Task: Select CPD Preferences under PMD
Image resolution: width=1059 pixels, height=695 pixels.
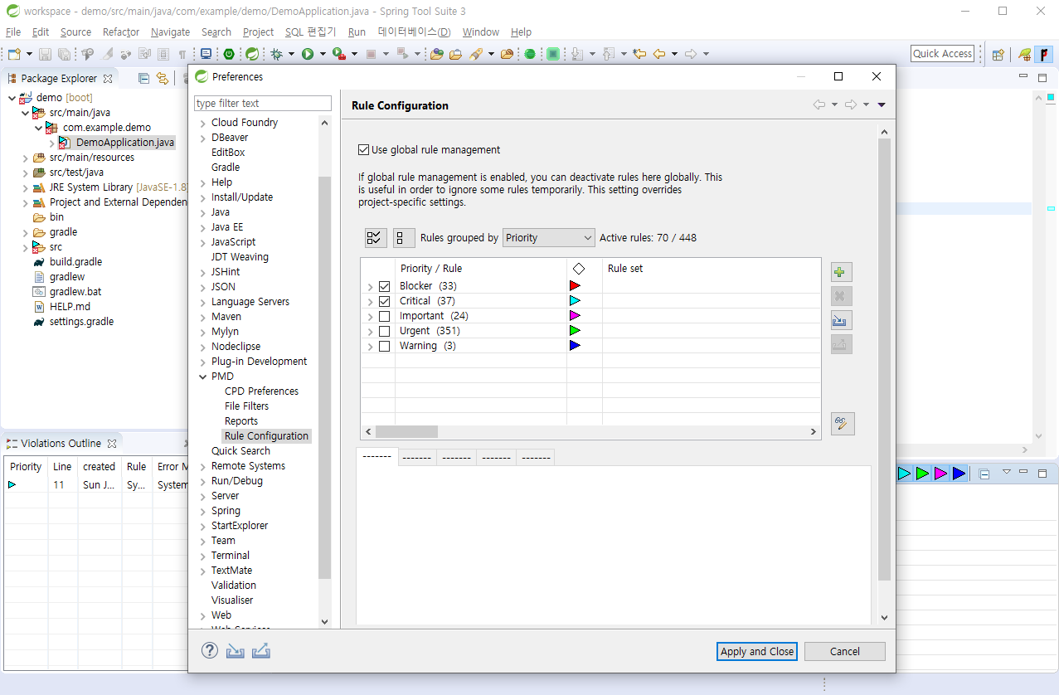Action: coord(261,391)
